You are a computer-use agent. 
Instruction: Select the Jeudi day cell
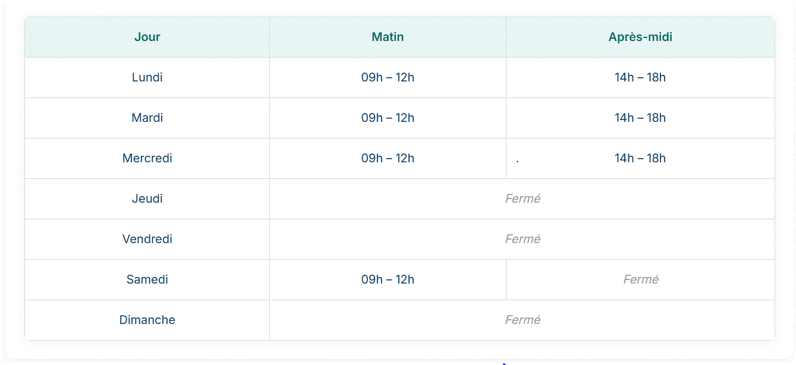(147, 199)
